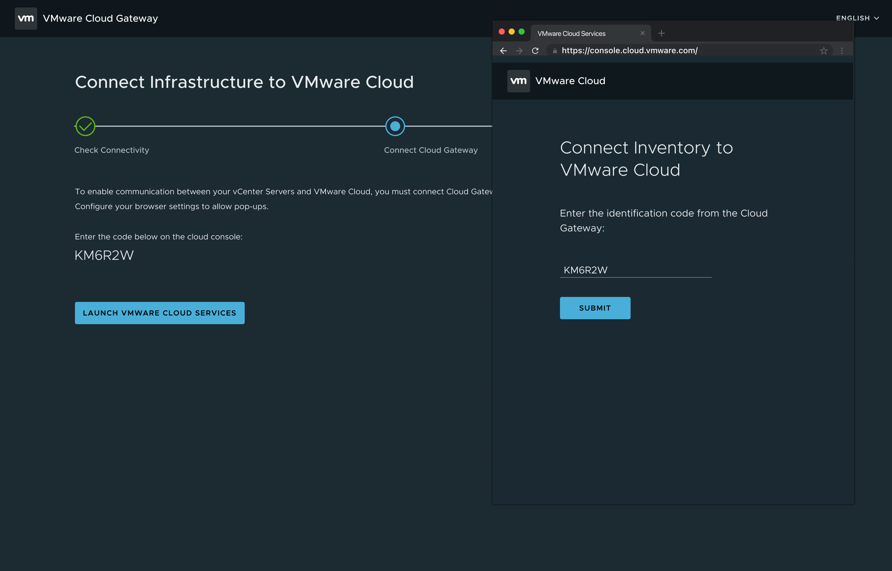Click the VMware Cloud header title in popup
892x571 pixels.
click(x=570, y=81)
